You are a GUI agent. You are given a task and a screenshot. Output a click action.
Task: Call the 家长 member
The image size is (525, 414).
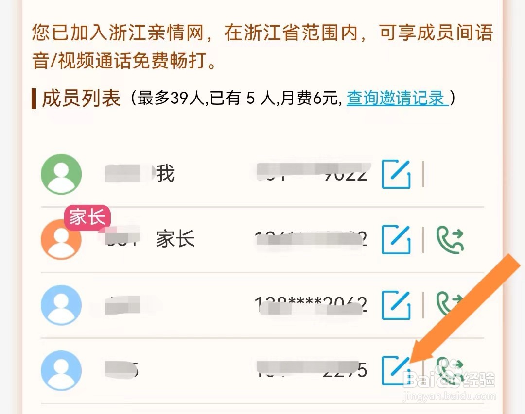450,239
